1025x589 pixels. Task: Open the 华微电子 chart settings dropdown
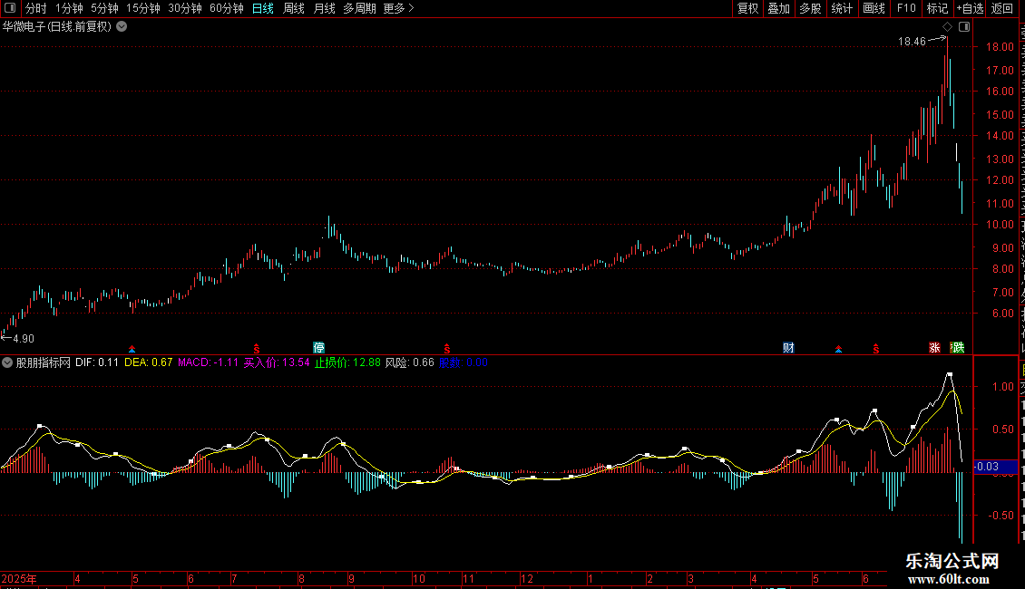(x=122, y=27)
